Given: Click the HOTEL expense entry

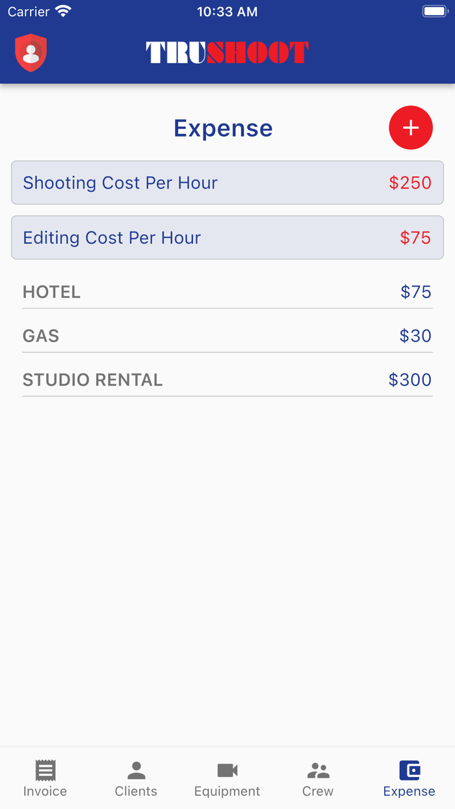Looking at the screenshot, I should point(227,292).
